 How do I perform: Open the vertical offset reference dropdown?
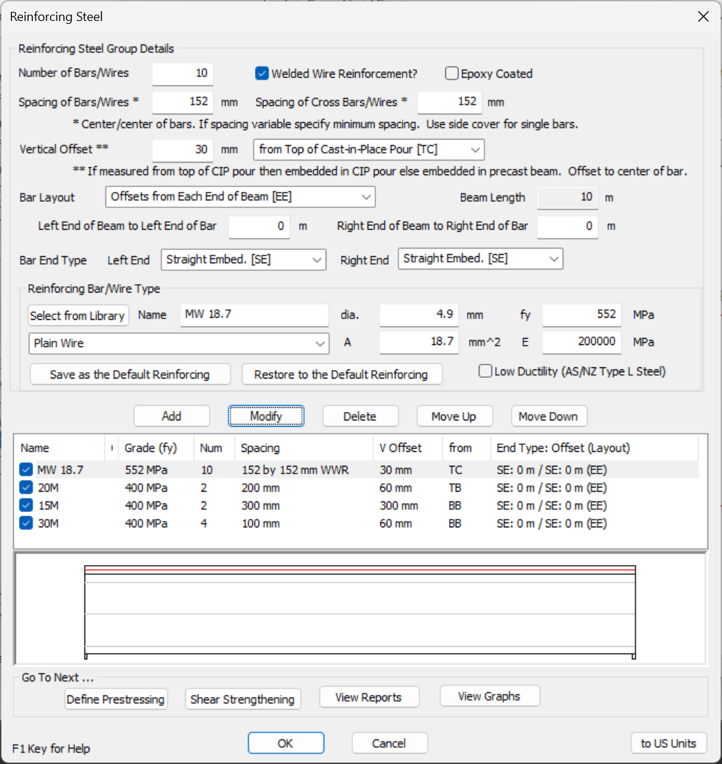click(368, 150)
